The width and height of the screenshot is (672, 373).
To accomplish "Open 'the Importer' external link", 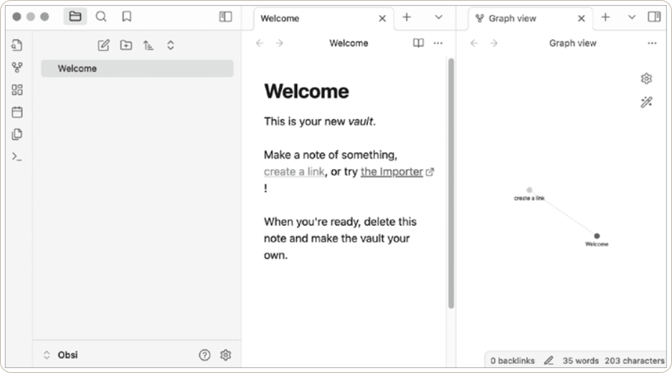I will 392,172.
